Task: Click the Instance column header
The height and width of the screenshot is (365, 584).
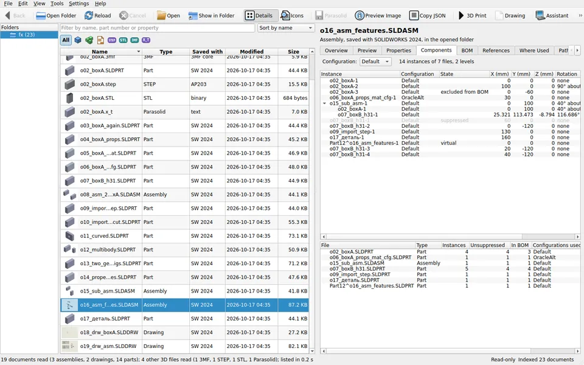Action: coord(360,74)
